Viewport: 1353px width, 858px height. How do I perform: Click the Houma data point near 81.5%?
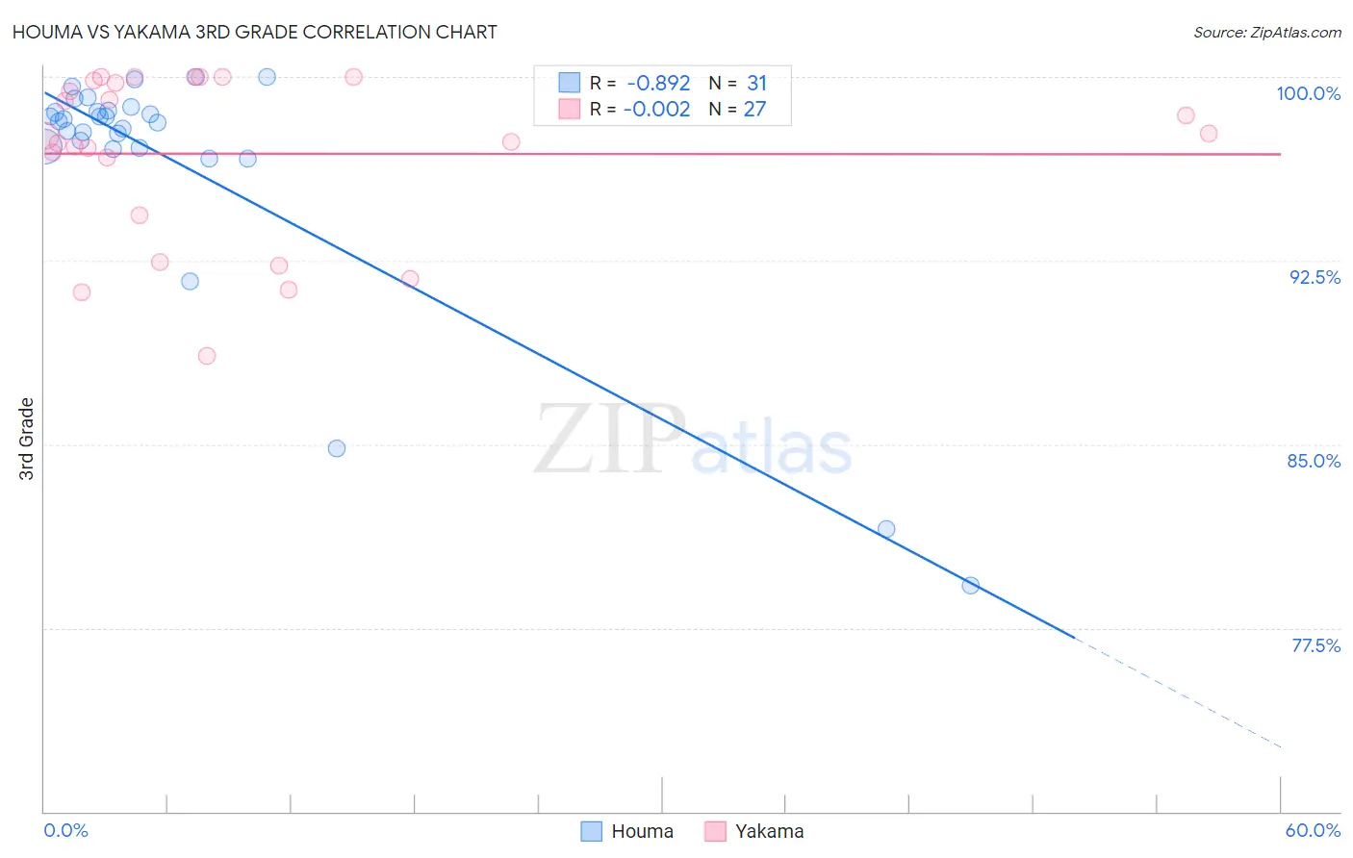click(x=886, y=529)
